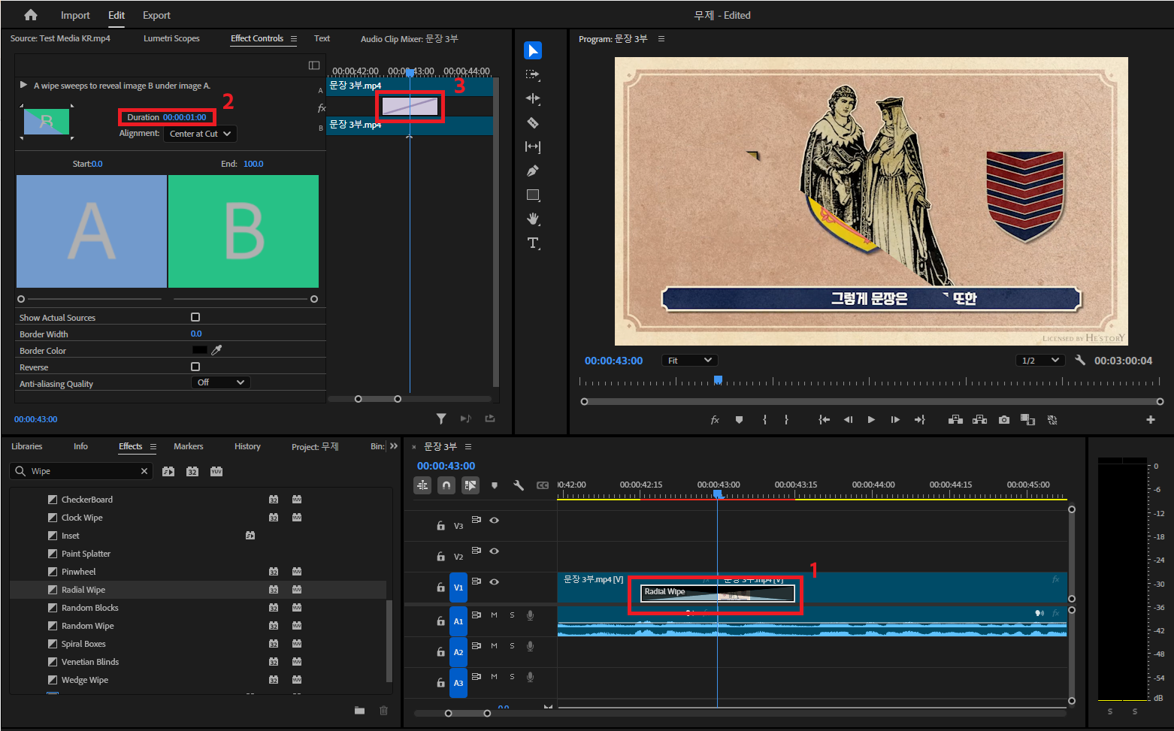Open the playback resolution dropdown showing 1/2
This screenshot has width=1174, height=731.
click(1039, 360)
